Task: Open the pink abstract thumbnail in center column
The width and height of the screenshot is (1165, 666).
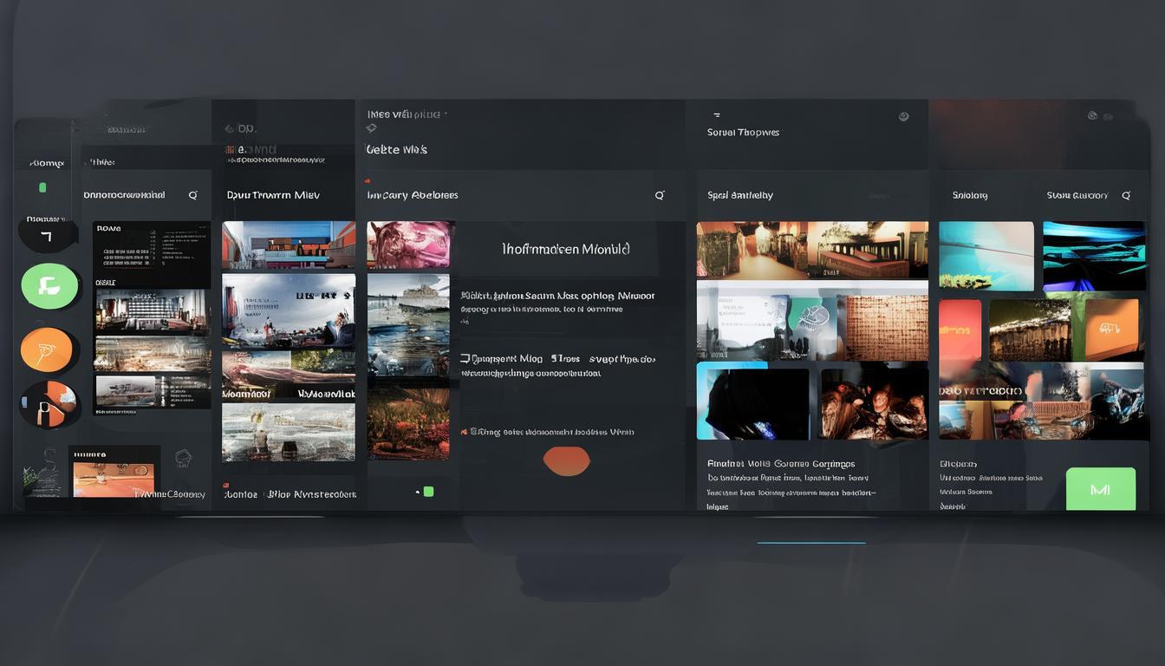Action: click(410, 245)
